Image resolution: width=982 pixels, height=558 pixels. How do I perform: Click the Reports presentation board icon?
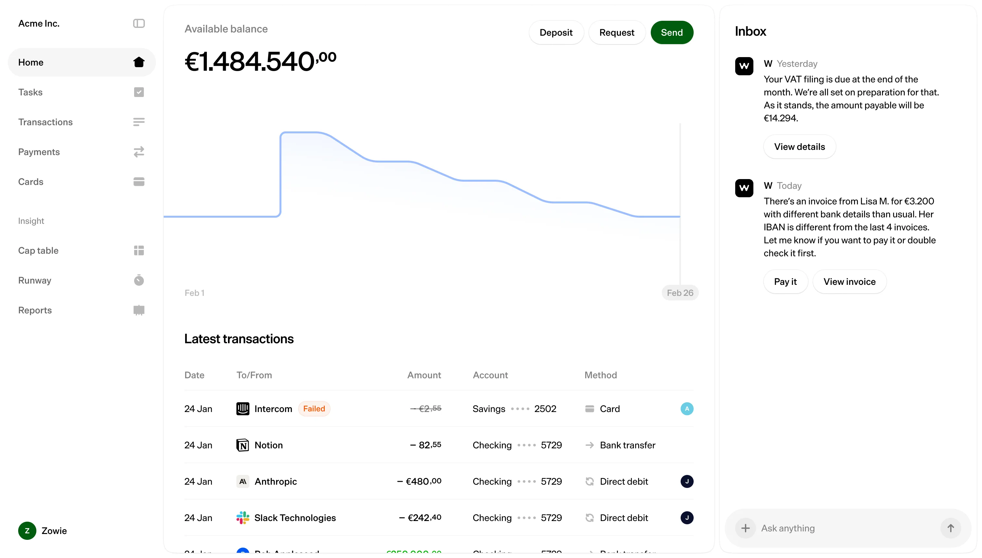coord(138,310)
